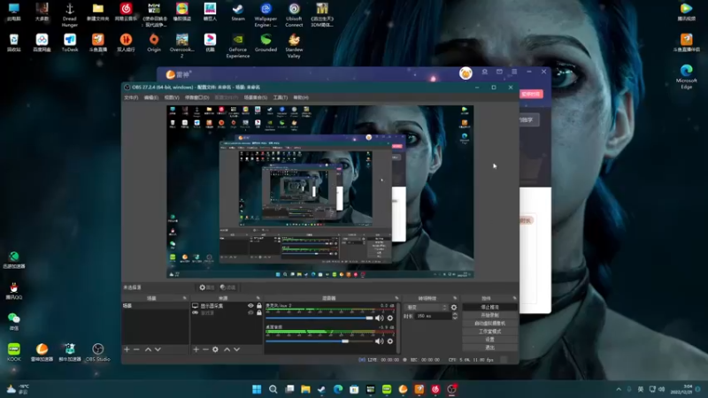This screenshot has height=398, width=708.
Task: Open the 文件(F) menu in OBS
Action: [x=131, y=97]
